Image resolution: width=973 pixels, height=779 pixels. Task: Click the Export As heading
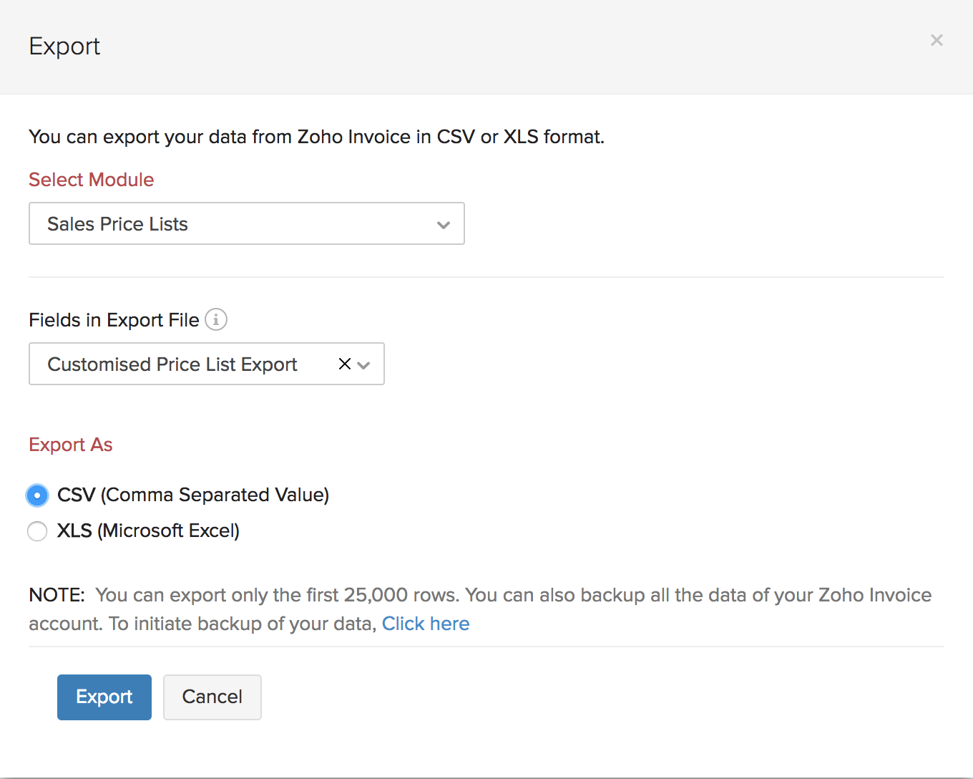pos(70,445)
